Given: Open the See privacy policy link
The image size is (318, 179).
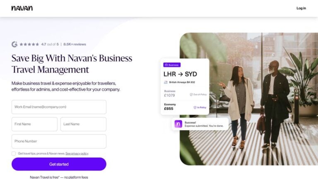Looking at the screenshot, I should [x=77, y=153].
